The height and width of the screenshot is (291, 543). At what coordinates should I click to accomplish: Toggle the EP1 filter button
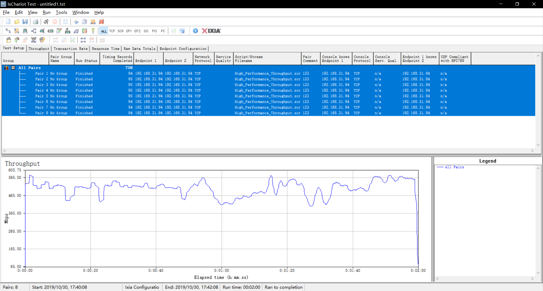coord(129,31)
